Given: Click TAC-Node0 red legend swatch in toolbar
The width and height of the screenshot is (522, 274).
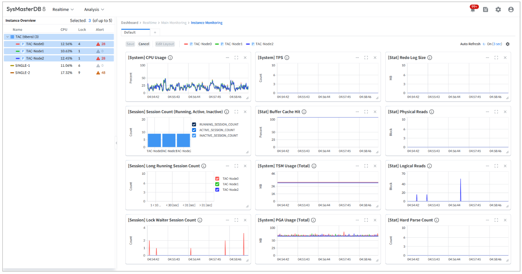Looking at the screenshot, I should pos(186,44).
